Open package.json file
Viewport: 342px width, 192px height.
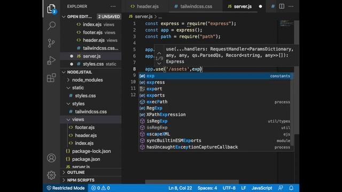tap(86, 159)
